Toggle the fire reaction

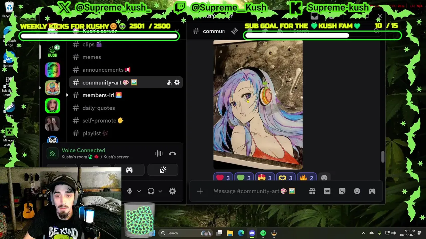click(307, 178)
